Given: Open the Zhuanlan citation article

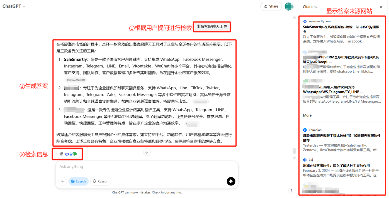Looking at the screenshot, I should (x=342, y=138).
